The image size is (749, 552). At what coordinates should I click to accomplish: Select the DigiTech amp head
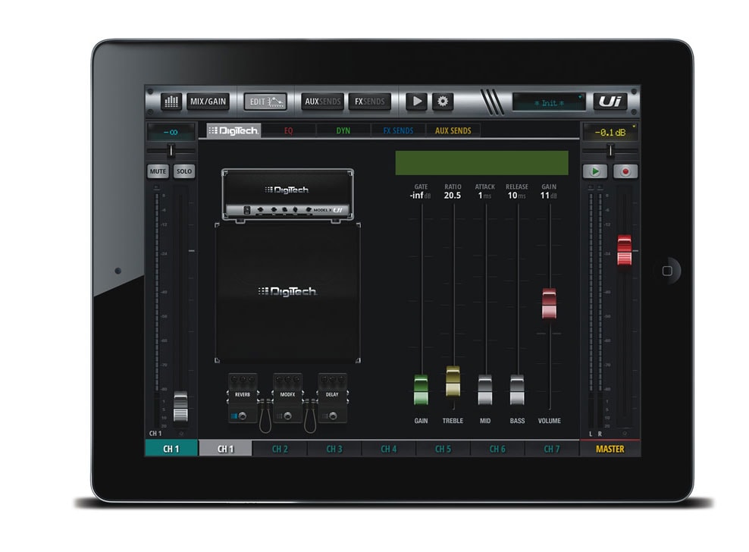pyautogui.click(x=287, y=195)
